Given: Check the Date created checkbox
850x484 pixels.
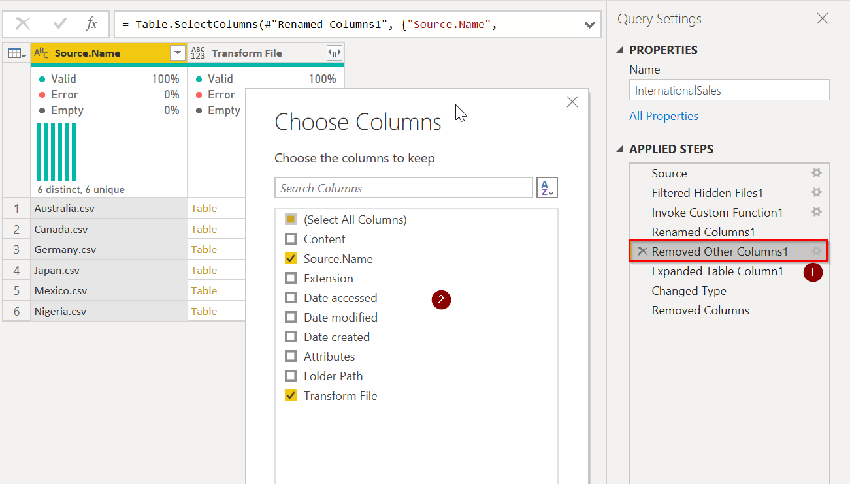Looking at the screenshot, I should tap(291, 337).
